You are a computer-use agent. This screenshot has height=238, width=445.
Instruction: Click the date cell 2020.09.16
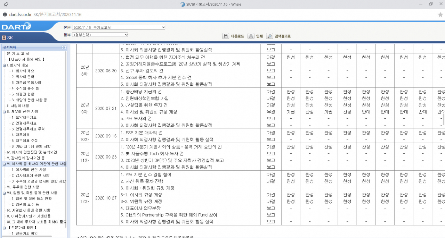[106, 136]
